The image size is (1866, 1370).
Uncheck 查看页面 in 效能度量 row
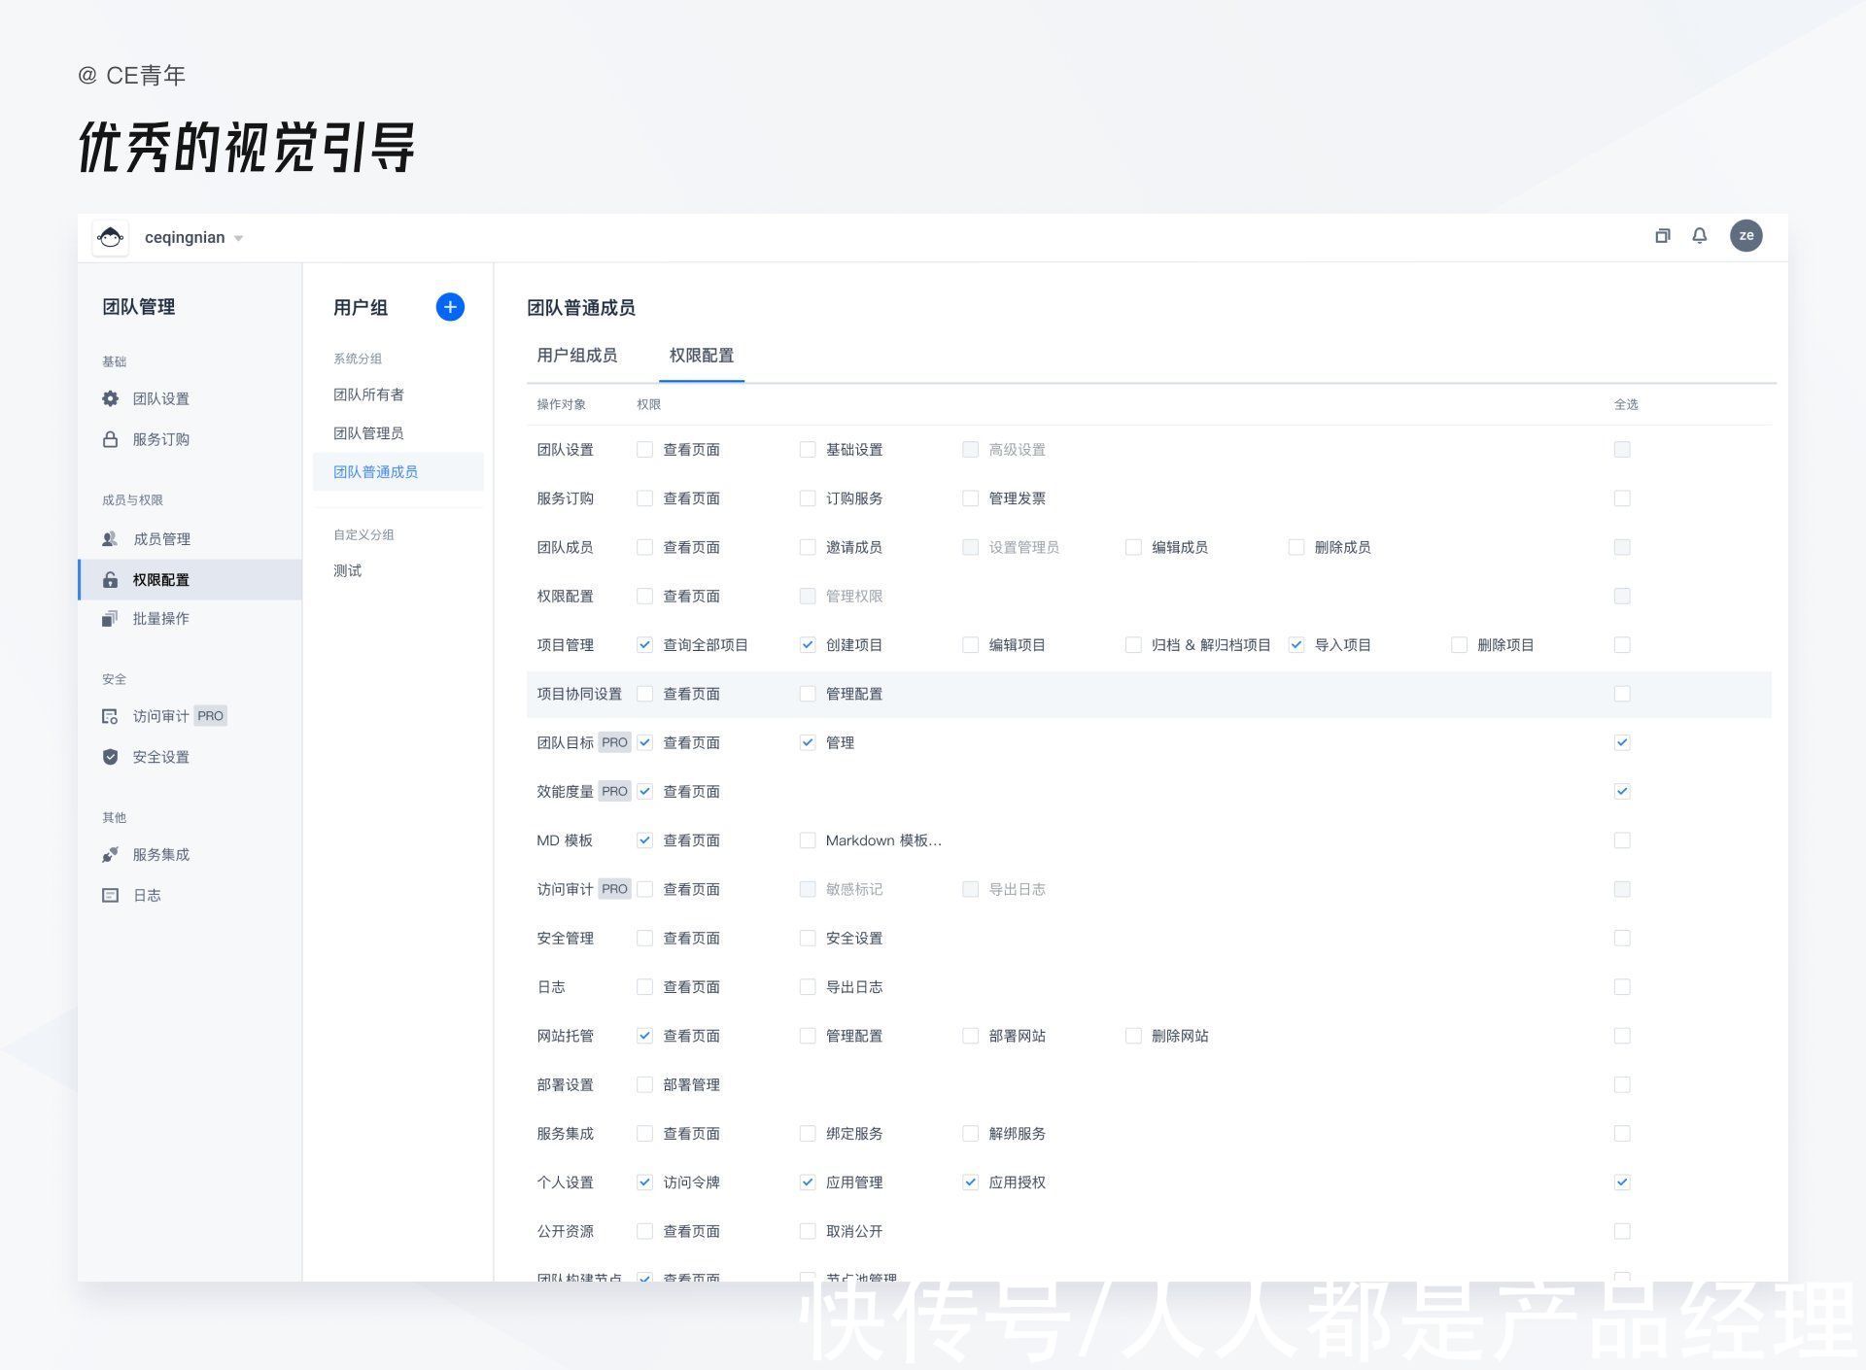(x=644, y=792)
